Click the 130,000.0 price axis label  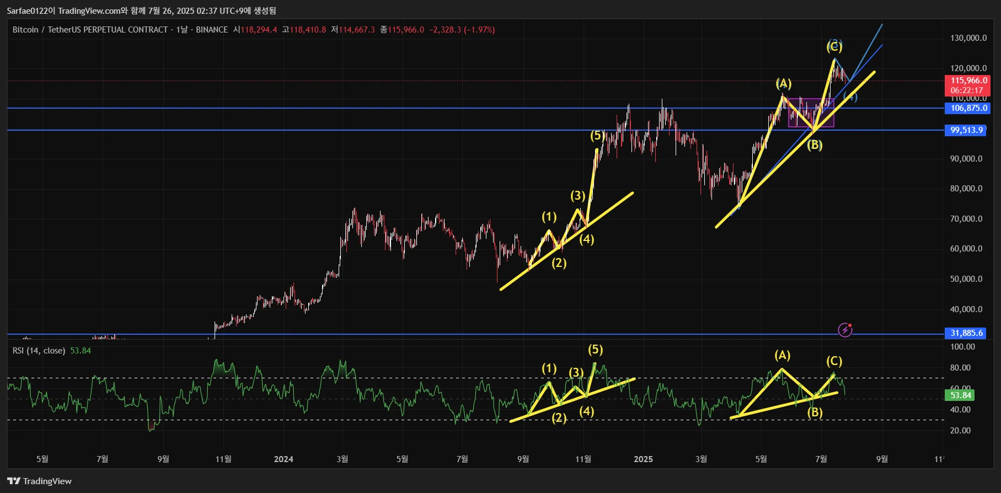point(968,38)
